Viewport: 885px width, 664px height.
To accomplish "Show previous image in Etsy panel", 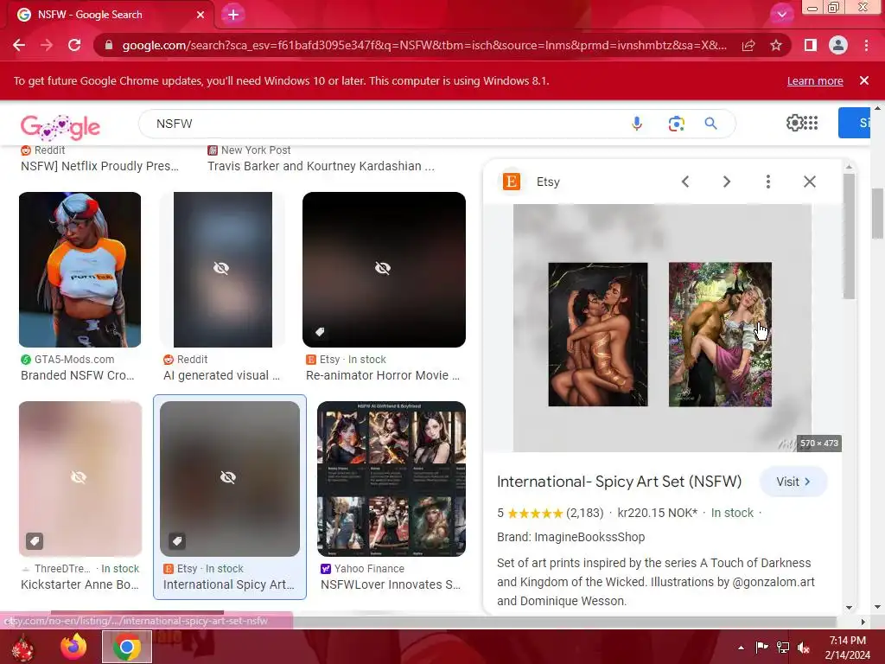I will [x=685, y=182].
